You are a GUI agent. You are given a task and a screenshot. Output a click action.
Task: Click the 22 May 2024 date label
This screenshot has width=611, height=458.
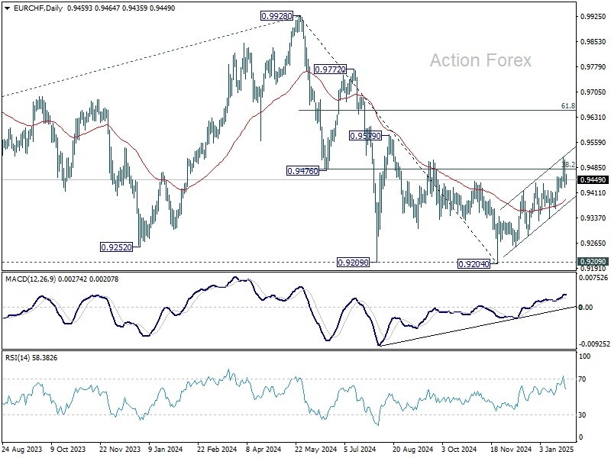[x=315, y=449]
